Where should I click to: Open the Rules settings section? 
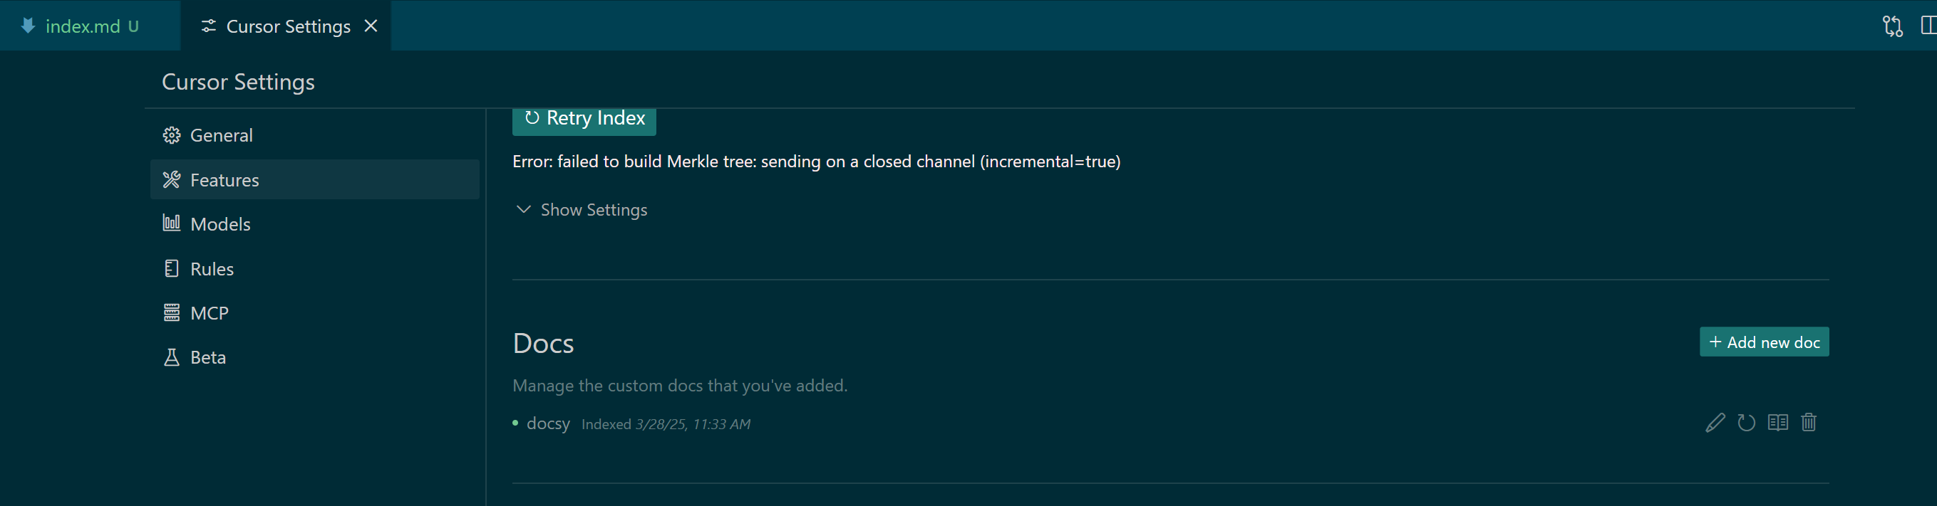[315, 269]
